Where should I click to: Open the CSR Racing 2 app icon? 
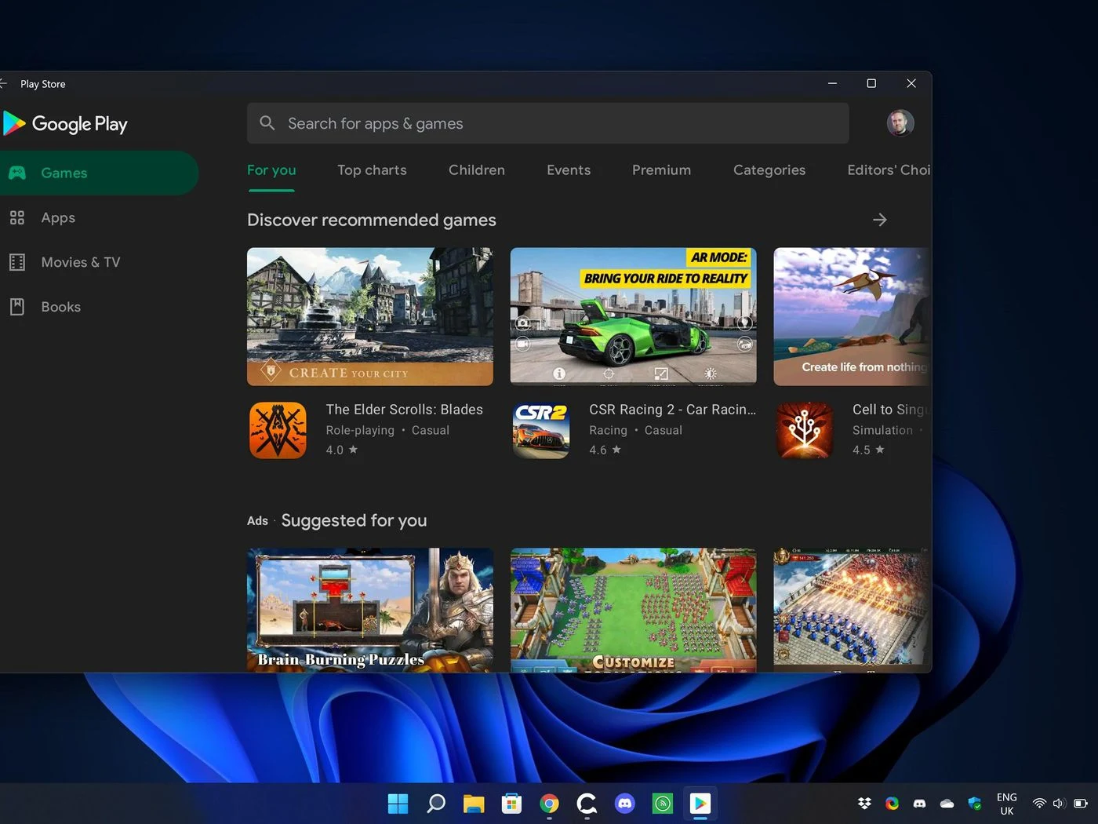541,430
